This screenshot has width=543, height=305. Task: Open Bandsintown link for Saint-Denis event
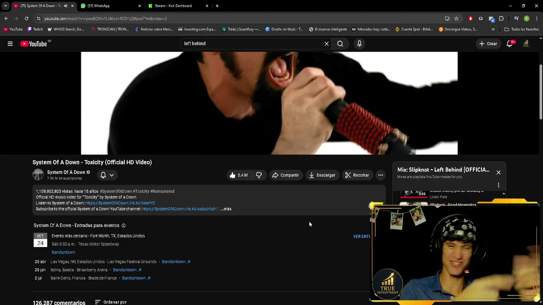pyautogui.click(x=136, y=278)
